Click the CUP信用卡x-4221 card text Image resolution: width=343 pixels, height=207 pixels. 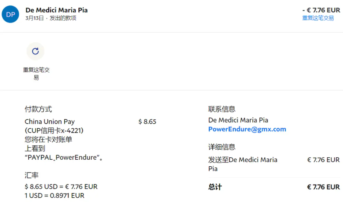(x=54, y=131)
